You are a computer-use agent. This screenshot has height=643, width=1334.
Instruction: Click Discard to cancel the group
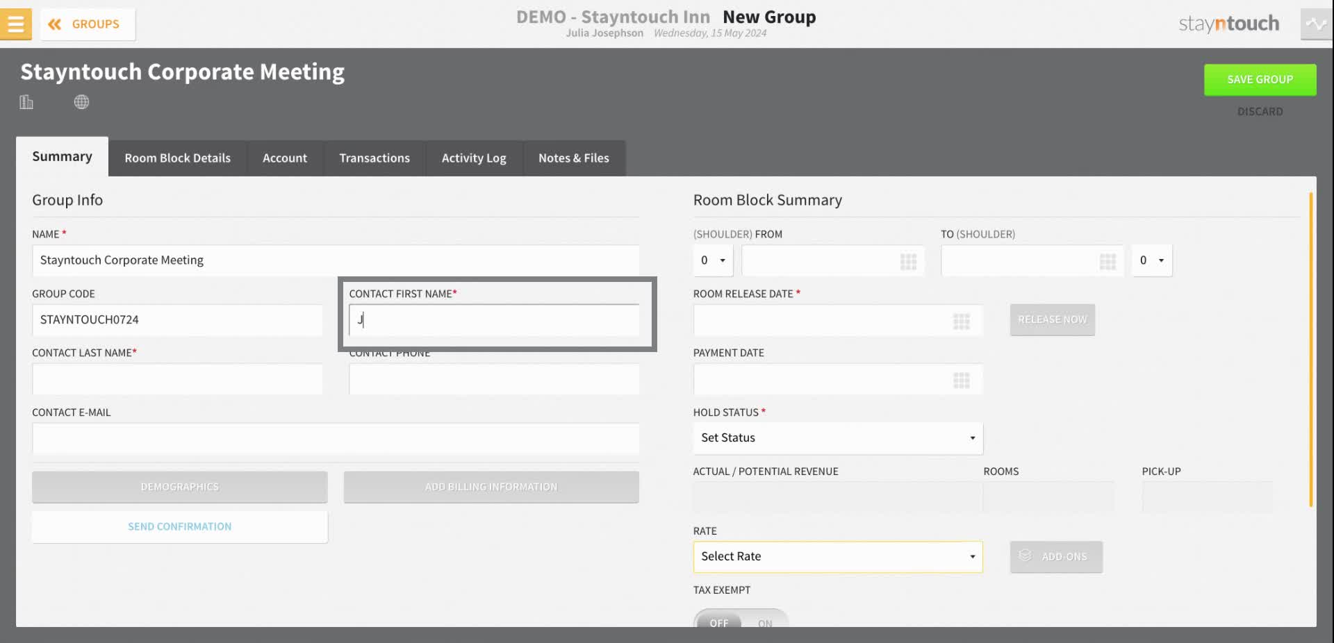(x=1260, y=112)
